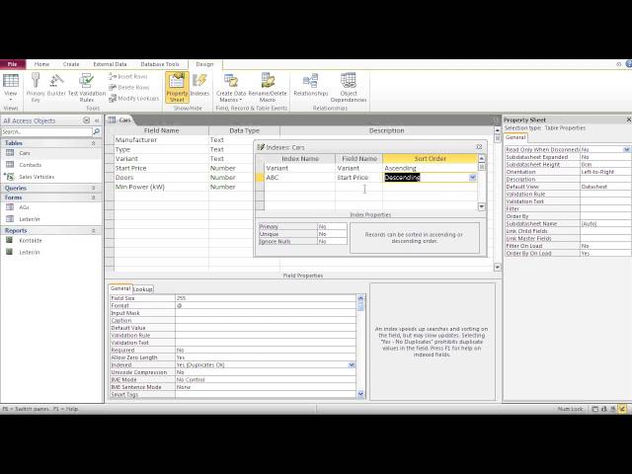Click Modify Lookups in ribbon
The height and width of the screenshot is (474, 632).
(133, 98)
